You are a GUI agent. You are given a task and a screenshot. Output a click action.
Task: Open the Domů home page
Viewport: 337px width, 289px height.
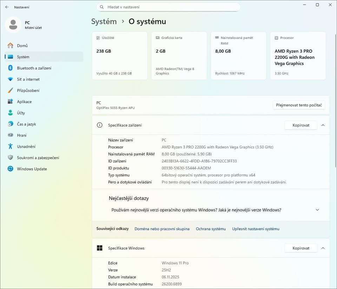coord(22,46)
